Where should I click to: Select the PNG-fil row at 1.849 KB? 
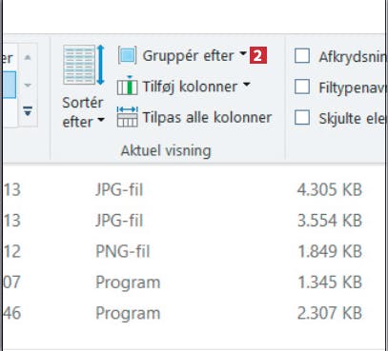[x=194, y=251]
